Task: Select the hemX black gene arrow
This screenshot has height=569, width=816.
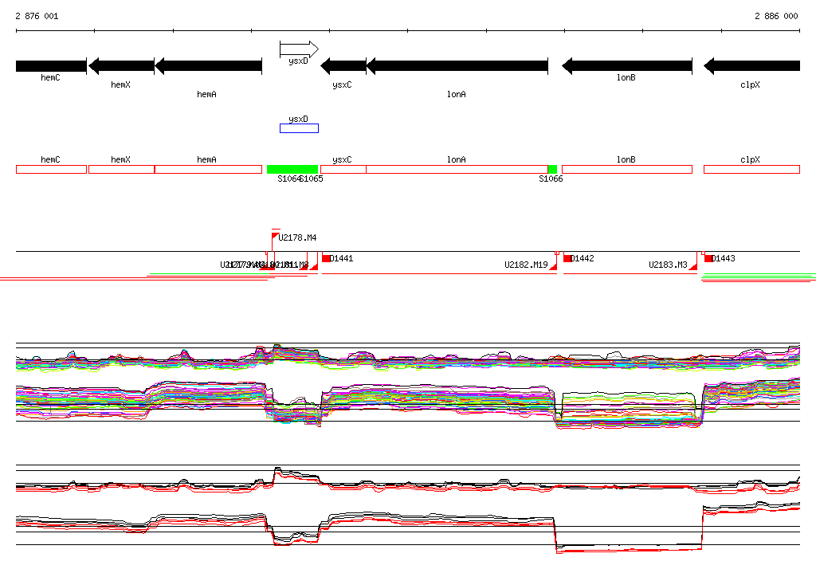Action: pos(121,66)
